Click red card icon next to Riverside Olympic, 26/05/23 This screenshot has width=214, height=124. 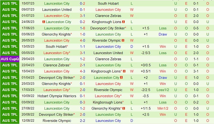click(123, 40)
